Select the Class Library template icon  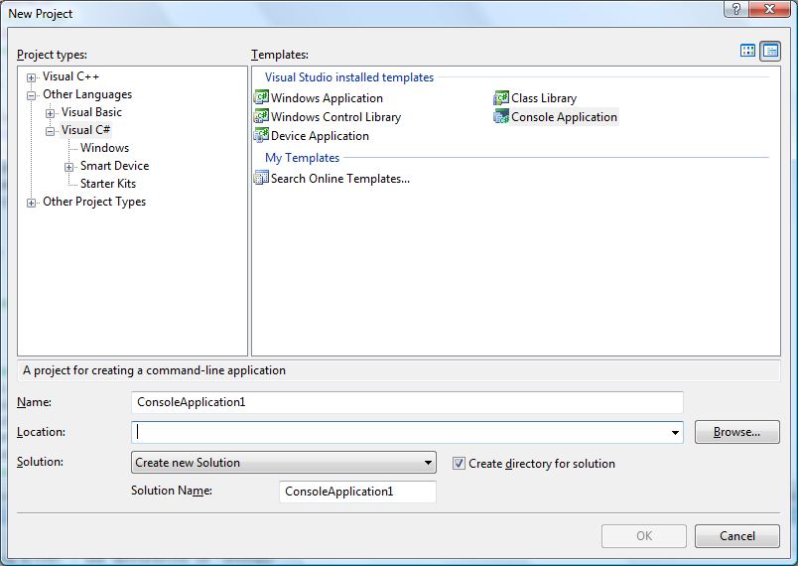501,97
